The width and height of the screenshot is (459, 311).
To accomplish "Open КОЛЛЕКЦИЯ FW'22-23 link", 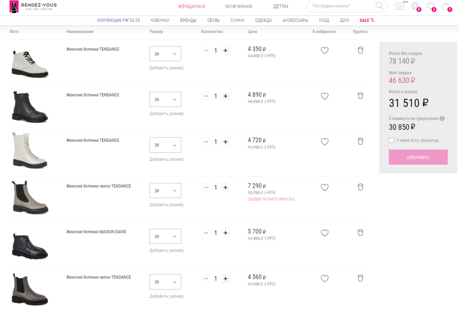I will pos(119,20).
